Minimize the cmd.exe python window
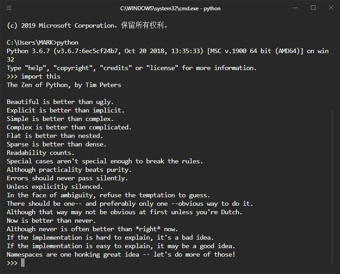The width and height of the screenshot is (340, 274). (295, 8)
